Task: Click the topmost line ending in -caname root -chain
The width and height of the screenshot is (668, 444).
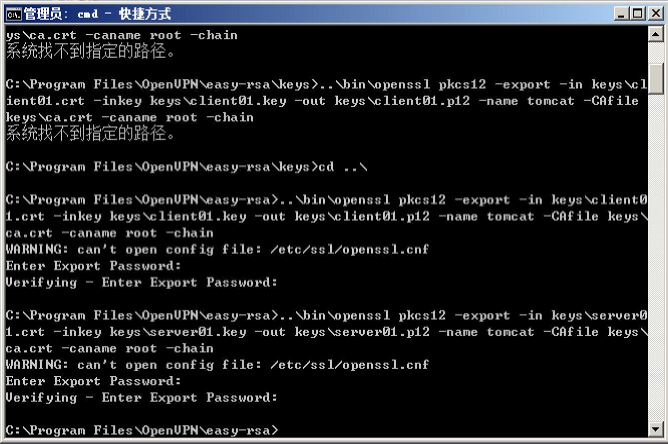Action: (x=121, y=36)
